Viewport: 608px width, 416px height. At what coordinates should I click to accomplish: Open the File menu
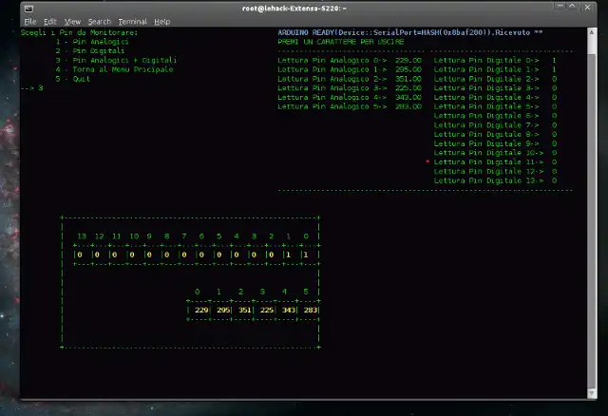coord(30,21)
